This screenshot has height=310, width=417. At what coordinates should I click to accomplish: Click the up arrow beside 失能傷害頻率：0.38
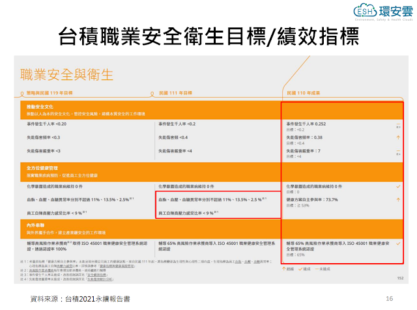[x=398, y=137]
